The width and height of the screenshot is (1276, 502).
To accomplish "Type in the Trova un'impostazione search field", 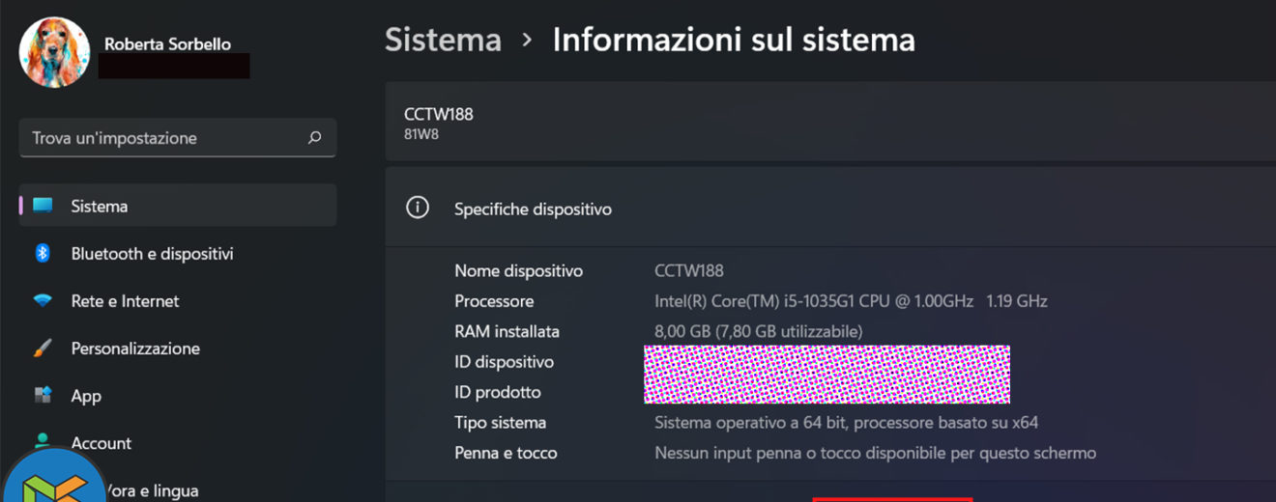I will [164, 138].
